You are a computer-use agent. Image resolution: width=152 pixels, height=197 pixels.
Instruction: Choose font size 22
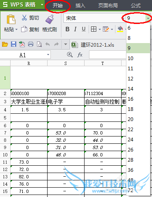[x=138, y=130]
